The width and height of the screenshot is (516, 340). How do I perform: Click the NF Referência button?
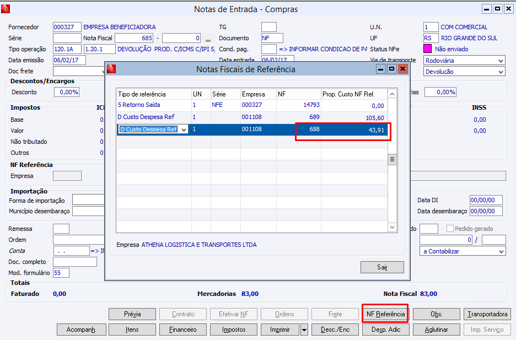385,314
